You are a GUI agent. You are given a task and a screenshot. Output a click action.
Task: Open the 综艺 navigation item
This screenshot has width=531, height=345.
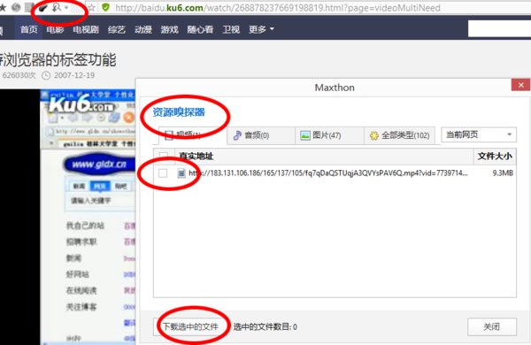117,29
